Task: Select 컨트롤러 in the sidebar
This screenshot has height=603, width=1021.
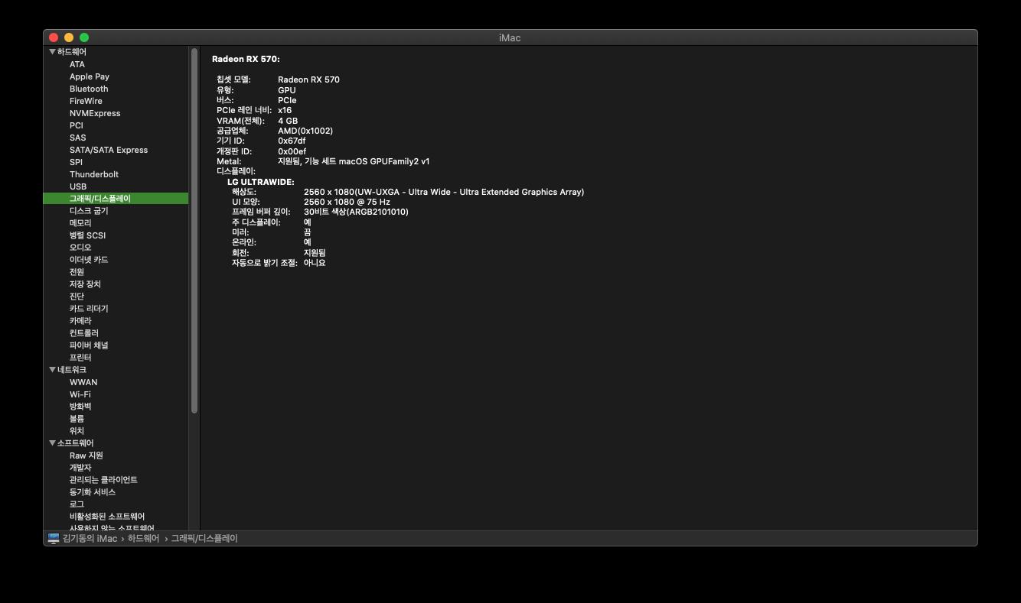Action: coord(84,333)
